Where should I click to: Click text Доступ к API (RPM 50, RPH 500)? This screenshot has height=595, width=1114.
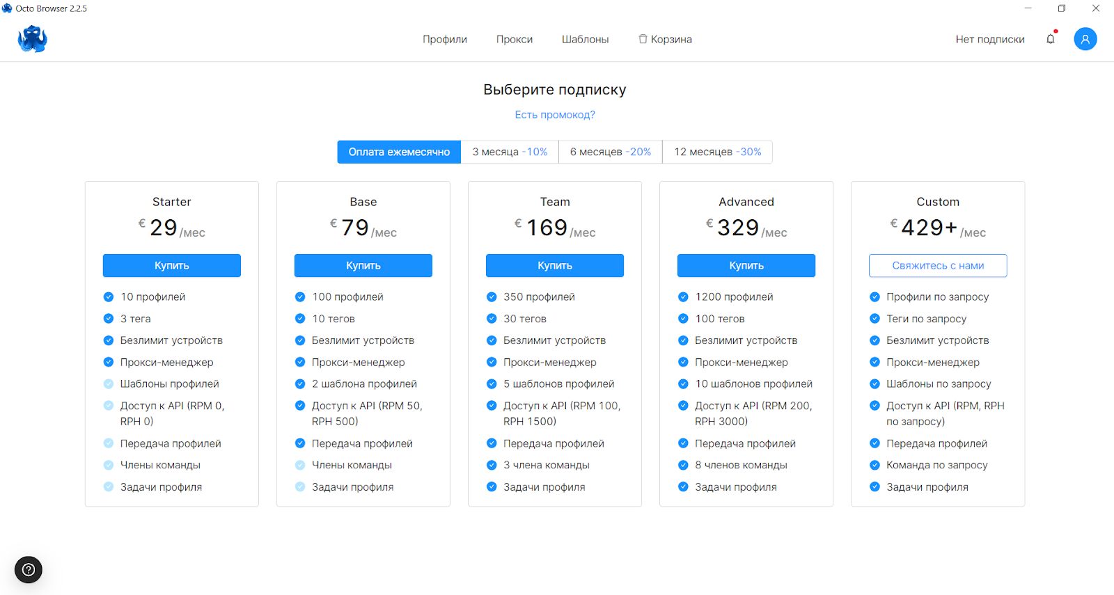tap(367, 413)
